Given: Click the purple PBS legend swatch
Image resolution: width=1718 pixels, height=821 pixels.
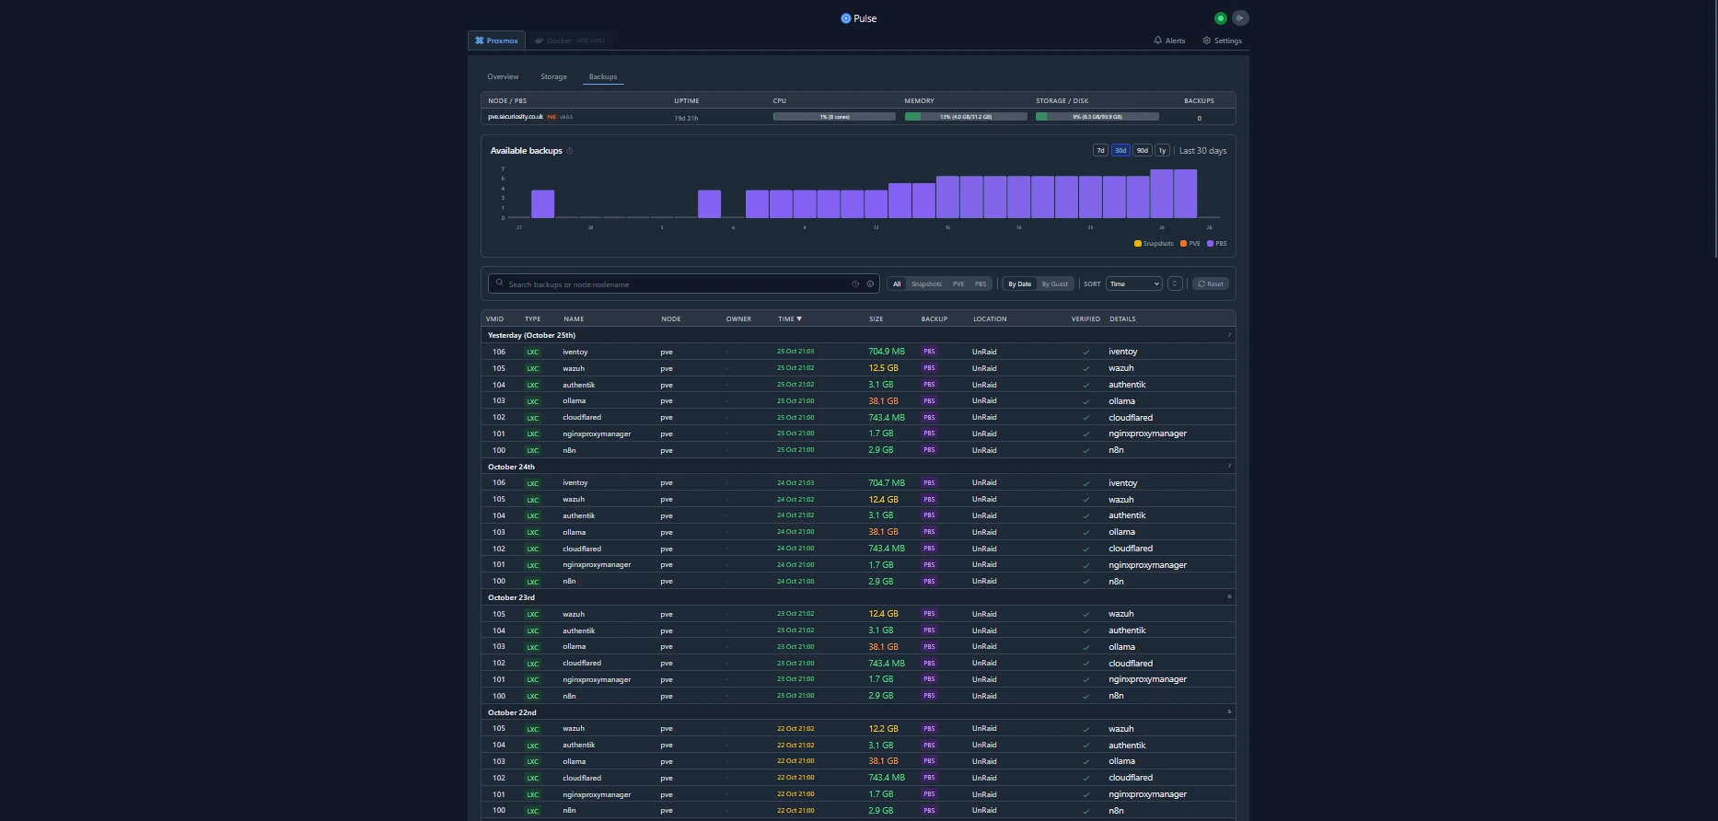Looking at the screenshot, I should (1210, 244).
